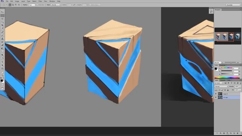Select the Quick Selection tool

[2, 22]
